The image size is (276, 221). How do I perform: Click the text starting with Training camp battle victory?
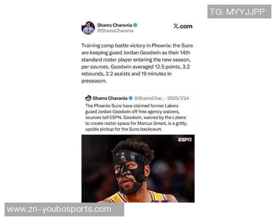137,63
